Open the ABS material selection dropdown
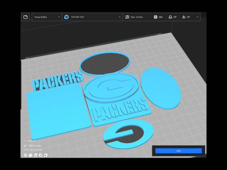This screenshot has height=170, width=227. tap(92, 17)
